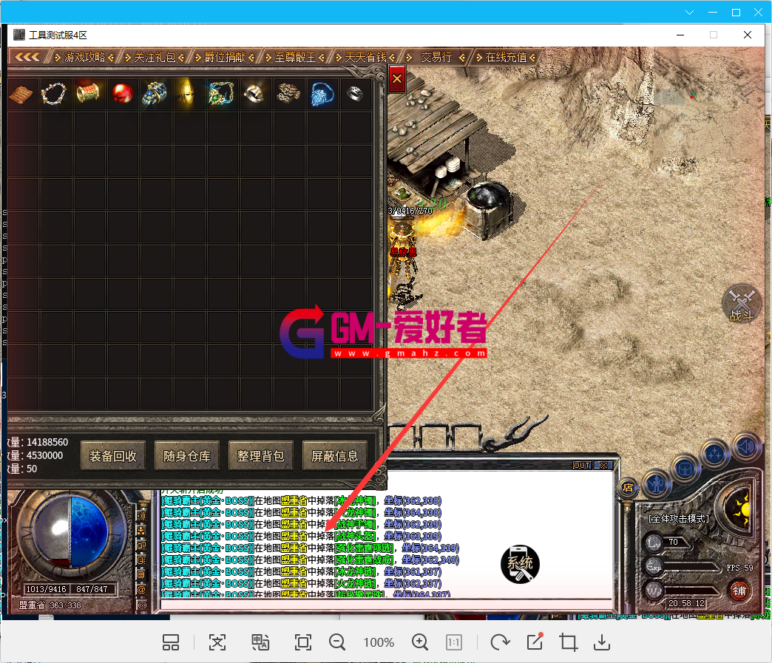Click the 屏蔽信息 button
The height and width of the screenshot is (663, 772).
coord(334,456)
